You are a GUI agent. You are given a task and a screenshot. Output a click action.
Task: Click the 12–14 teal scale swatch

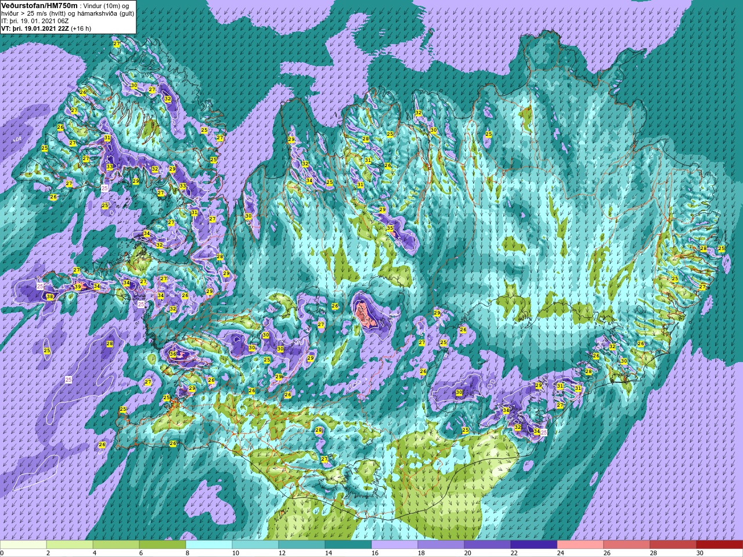(x=302, y=545)
